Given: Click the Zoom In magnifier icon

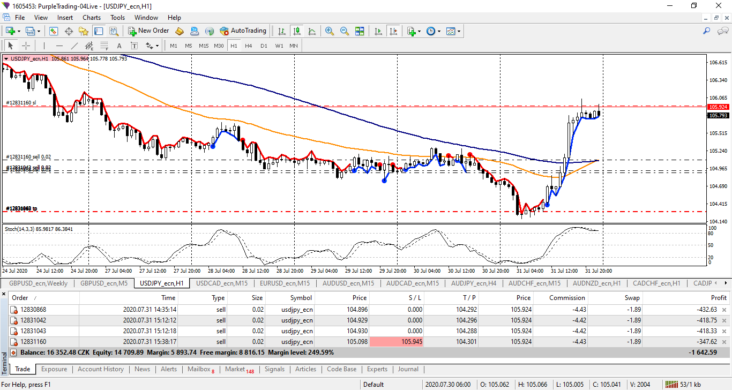Looking at the screenshot, I should [x=330, y=31].
